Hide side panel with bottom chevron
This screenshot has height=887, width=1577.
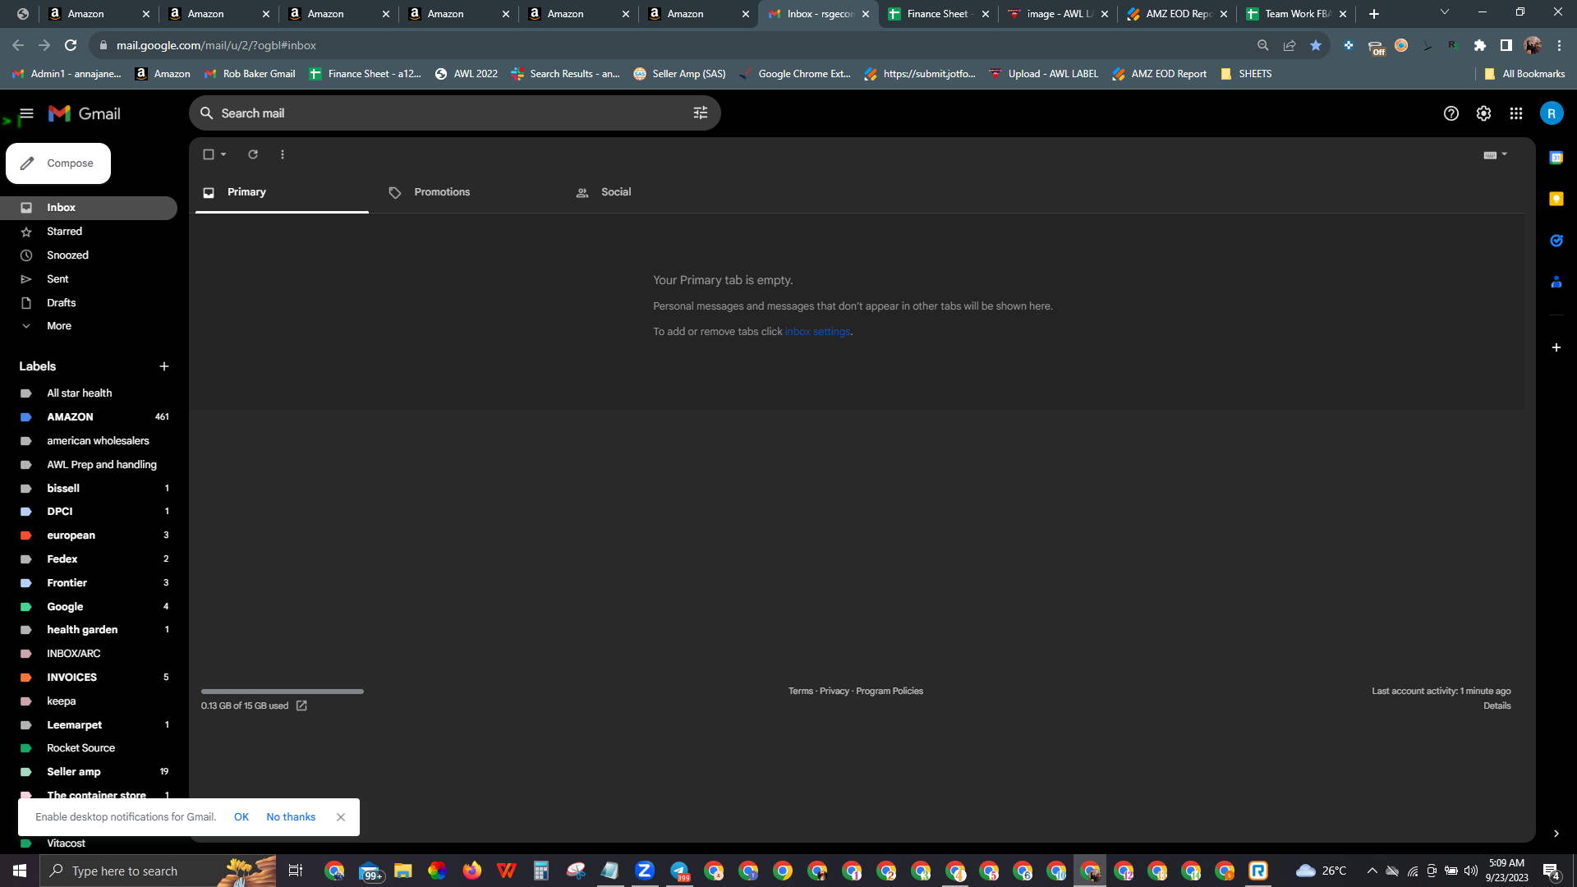1556,834
